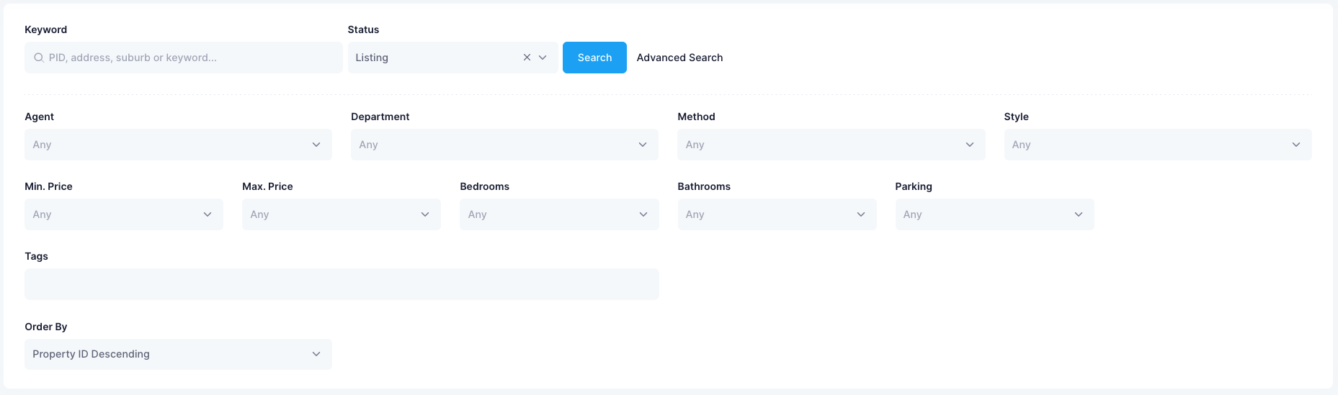This screenshot has height=395, width=1338.
Task: Open the Bedrooms dropdown
Action: point(559,214)
